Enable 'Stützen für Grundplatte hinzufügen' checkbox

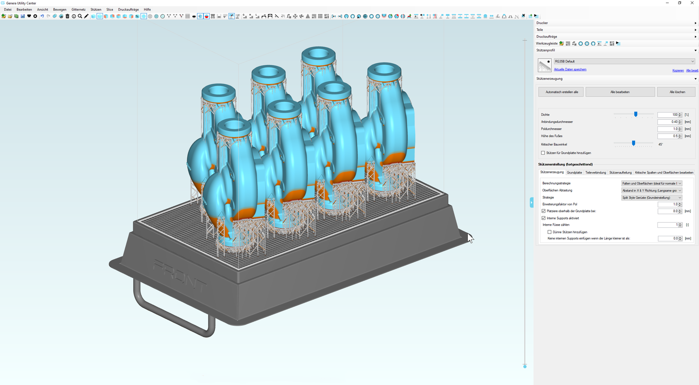pyautogui.click(x=543, y=153)
